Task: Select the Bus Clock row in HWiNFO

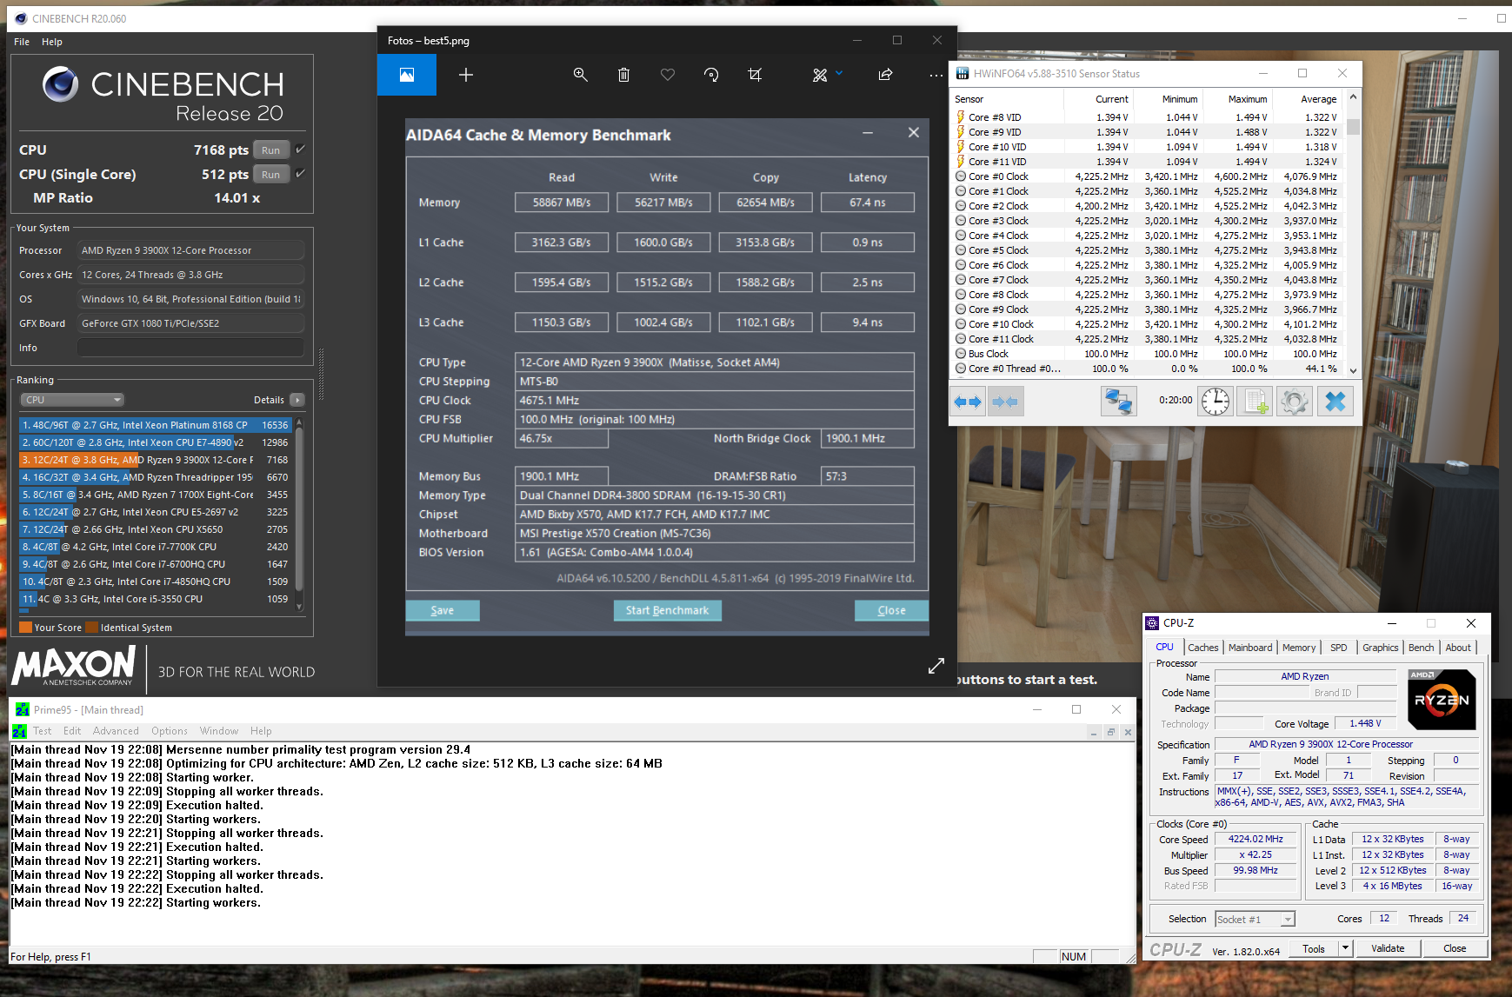Action: click(1148, 354)
